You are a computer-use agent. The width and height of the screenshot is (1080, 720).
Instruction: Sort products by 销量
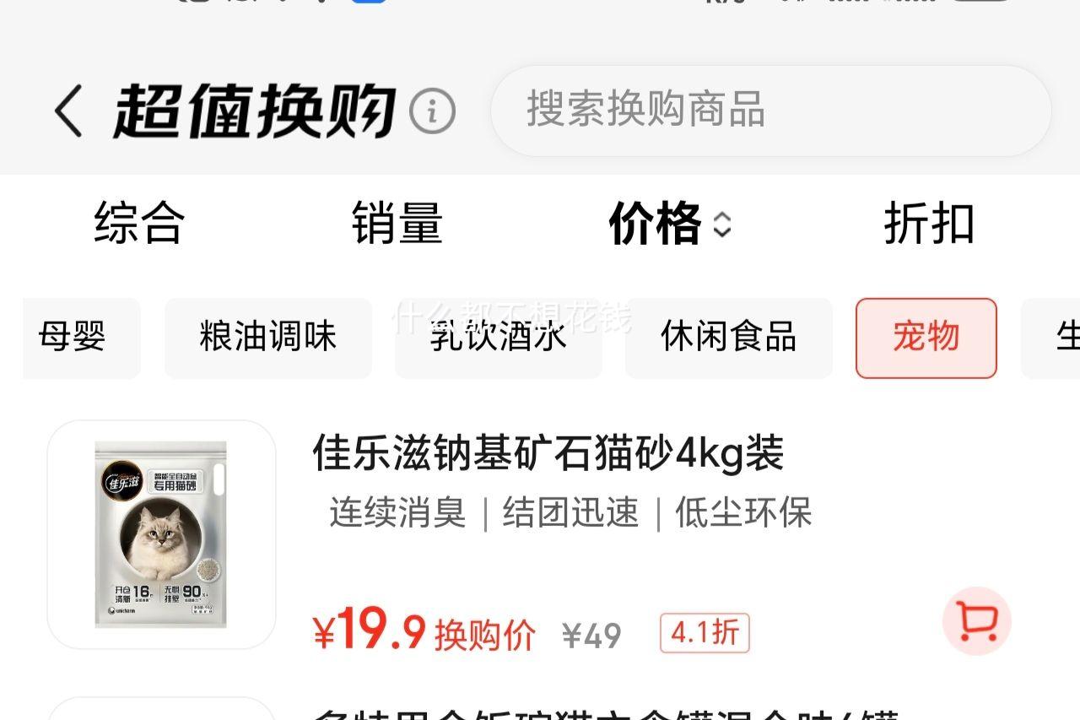tap(397, 224)
